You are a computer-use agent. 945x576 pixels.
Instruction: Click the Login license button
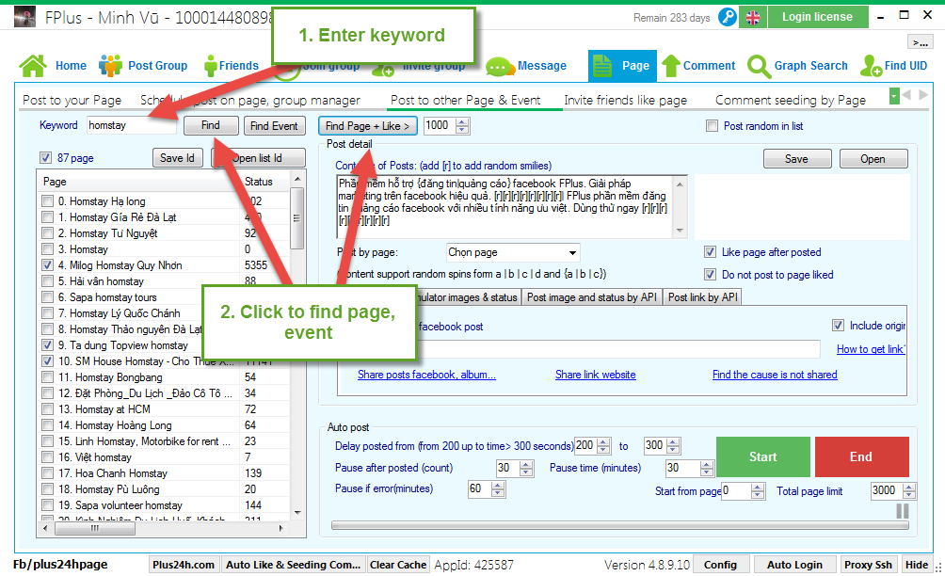coord(818,17)
